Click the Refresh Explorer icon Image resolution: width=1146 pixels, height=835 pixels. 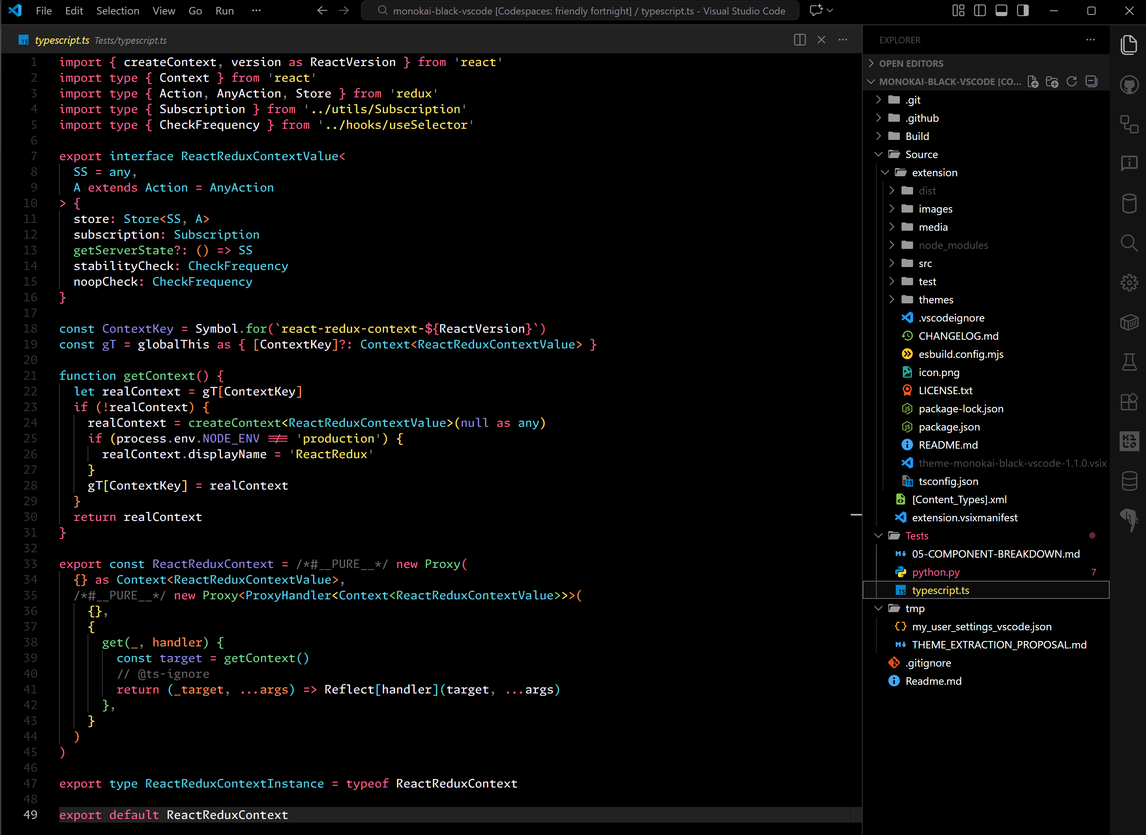coord(1072,81)
